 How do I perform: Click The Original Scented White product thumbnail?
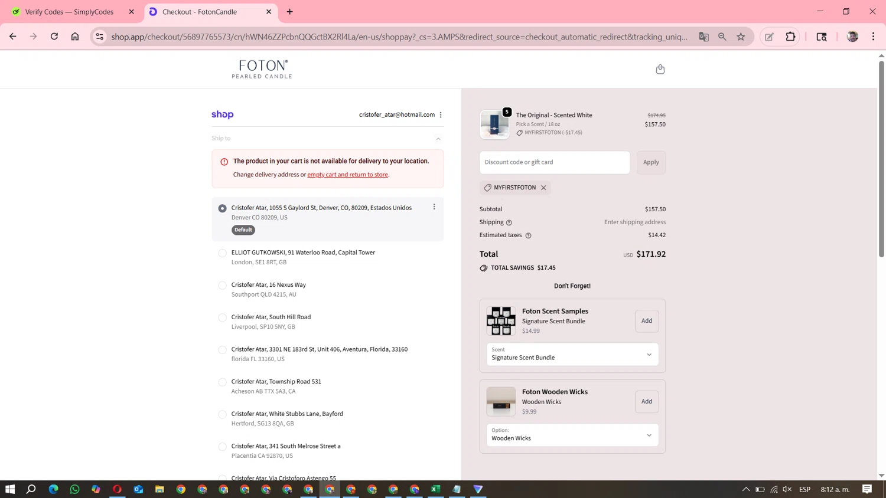pyautogui.click(x=494, y=125)
